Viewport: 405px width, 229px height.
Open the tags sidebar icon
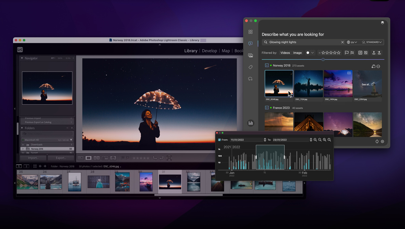(x=250, y=67)
